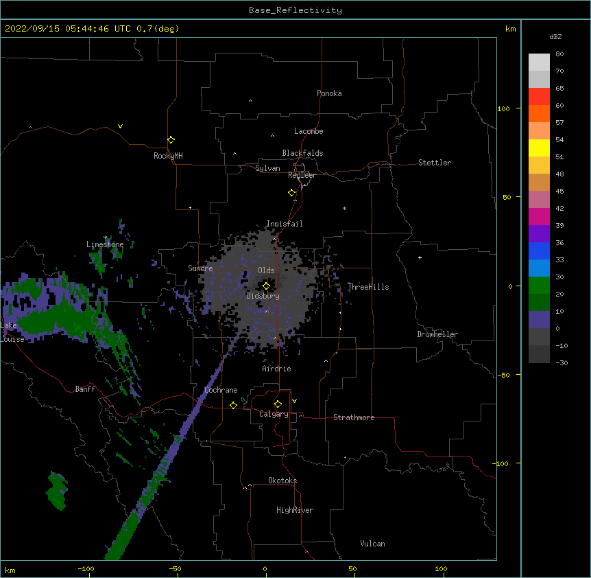Pick the orange 60 dBZ legend swatch

point(539,113)
